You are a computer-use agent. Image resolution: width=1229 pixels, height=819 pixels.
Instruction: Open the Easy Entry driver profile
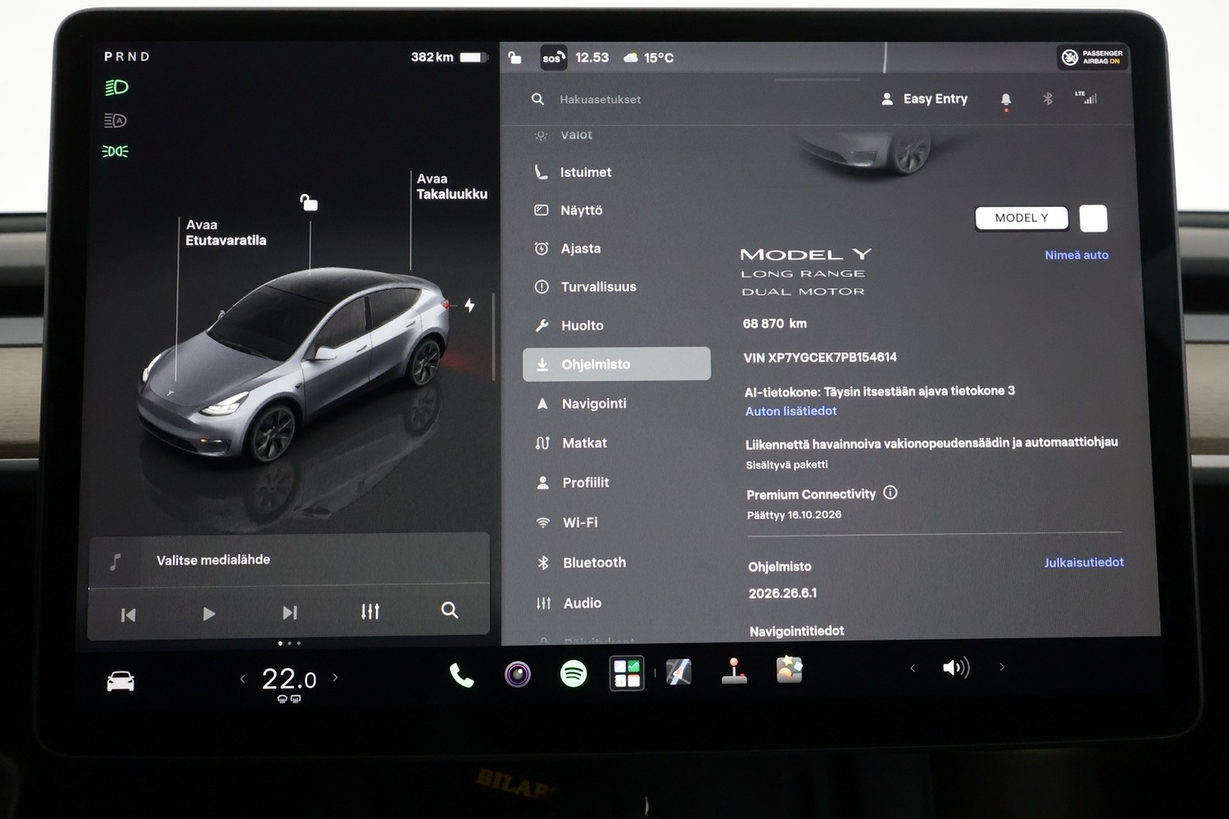tap(924, 99)
